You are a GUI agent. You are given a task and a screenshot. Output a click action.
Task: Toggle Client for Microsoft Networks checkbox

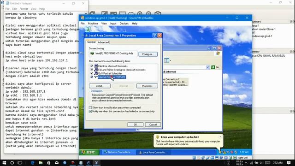92,66
